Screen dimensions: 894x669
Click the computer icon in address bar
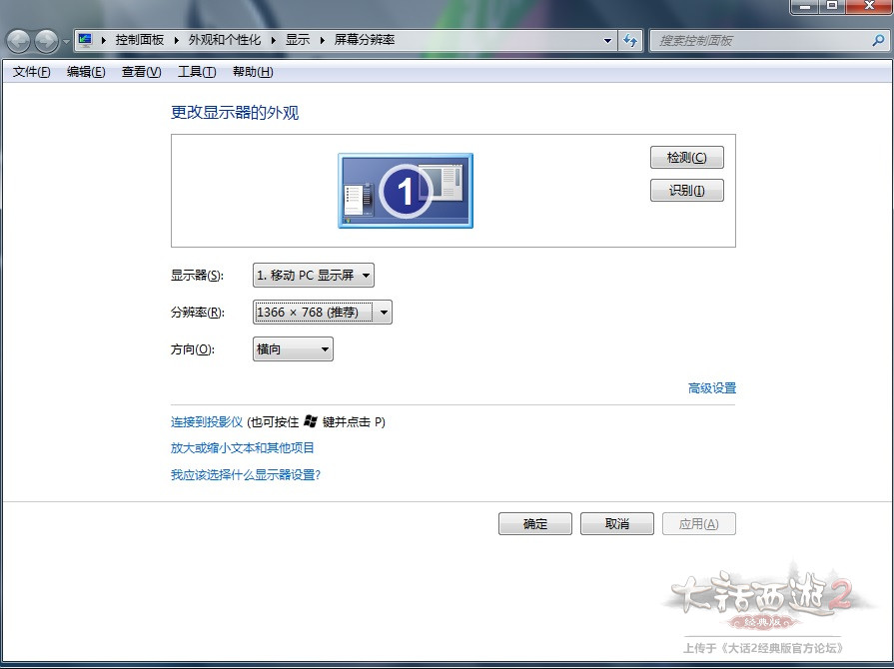click(x=86, y=41)
